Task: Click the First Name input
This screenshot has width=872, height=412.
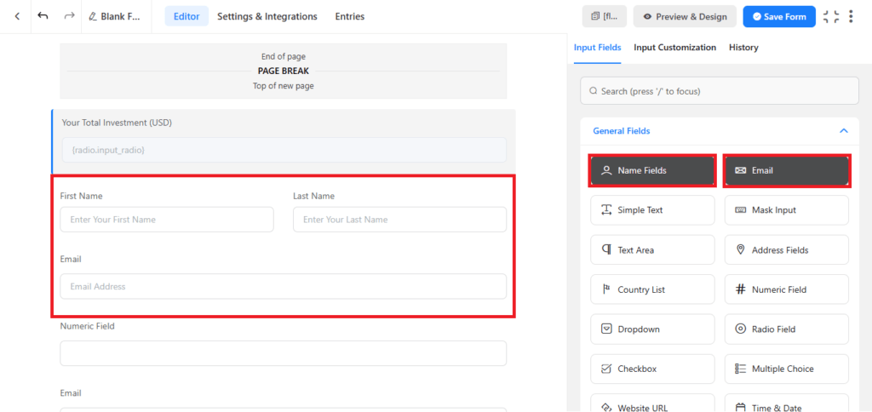Action: [x=167, y=220]
